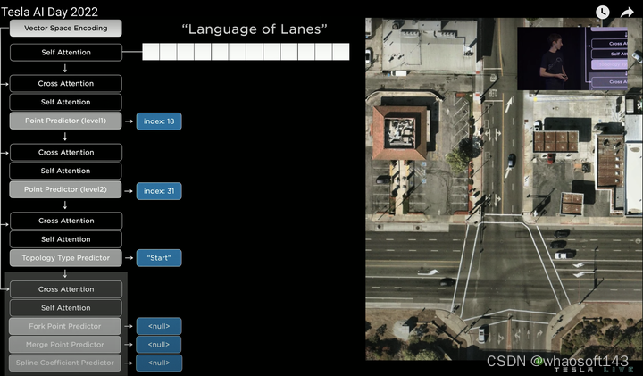The height and width of the screenshot is (376, 643).
Task: Click the white token cell strip
Action: (246, 52)
